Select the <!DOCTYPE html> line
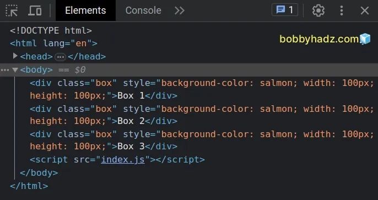Image resolution: width=378 pixels, height=200 pixels. (51, 31)
